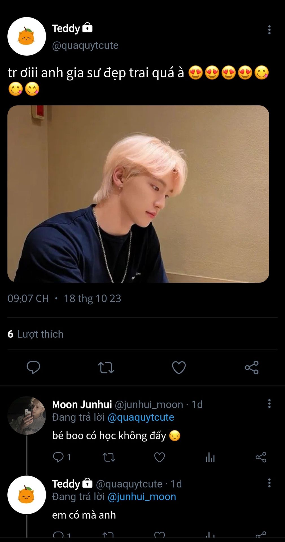Open Moon Junhui's profile avatar
This screenshot has height=542, width=285.
pyautogui.click(x=27, y=415)
